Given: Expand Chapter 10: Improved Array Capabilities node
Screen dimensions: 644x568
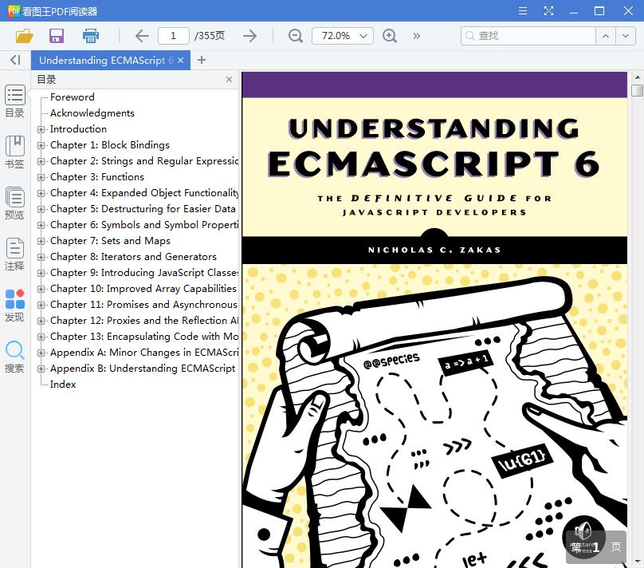Looking at the screenshot, I should (x=41, y=289).
